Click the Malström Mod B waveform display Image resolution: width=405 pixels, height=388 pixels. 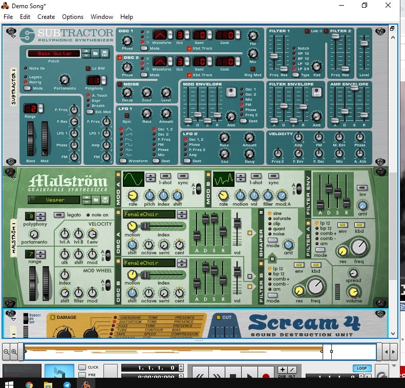[224, 179]
